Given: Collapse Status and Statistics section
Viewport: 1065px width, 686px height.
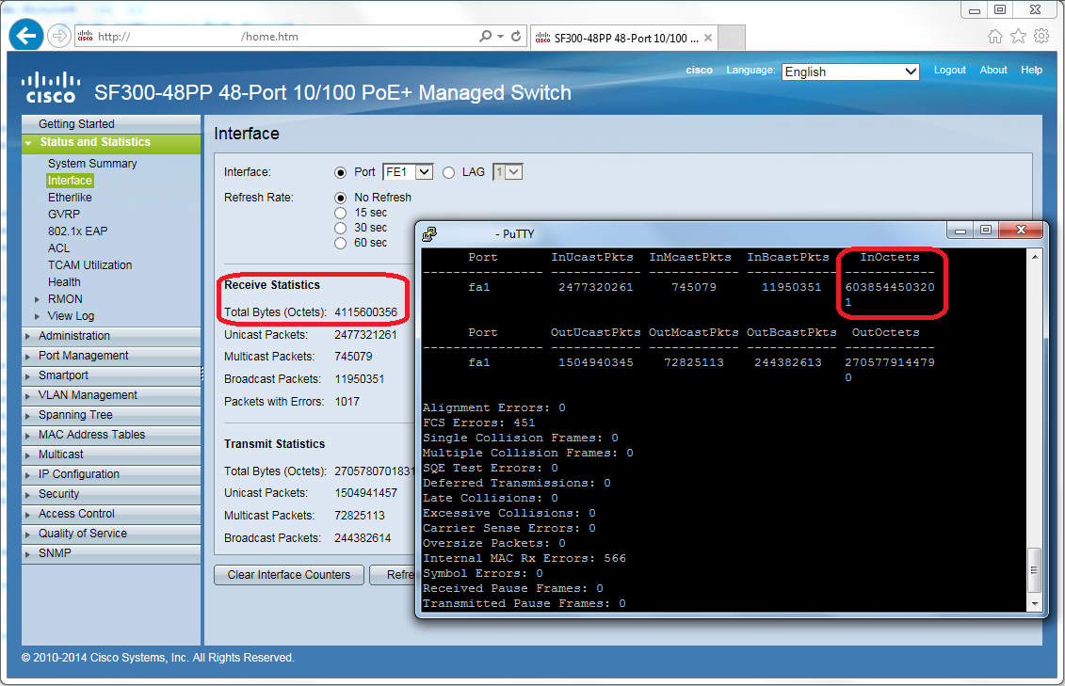Looking at the screenshot, I should (28, 143).
